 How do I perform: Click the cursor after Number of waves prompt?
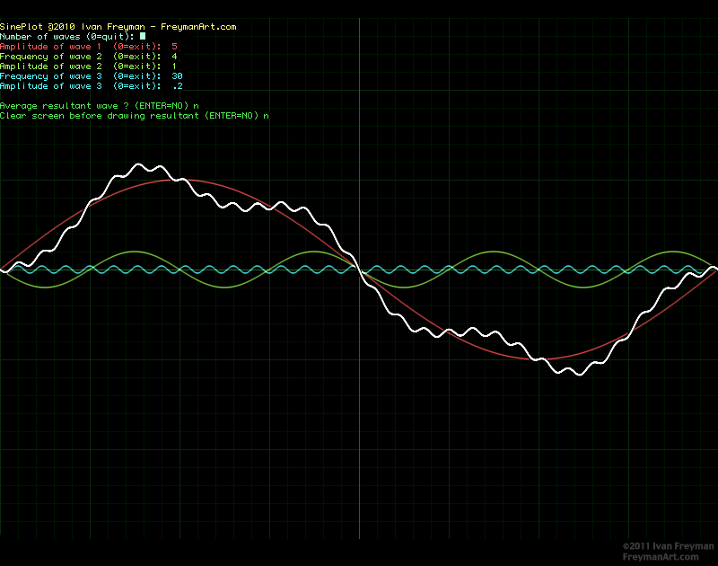click(142, 37)
